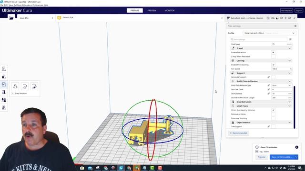Image resolution: width=305 pixels, height=171 pixels.
Task: Click the pencil icon in print settings header
Action: 295,18
